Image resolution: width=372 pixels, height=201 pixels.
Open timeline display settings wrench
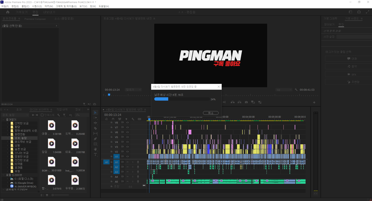(x=133, y=119)
